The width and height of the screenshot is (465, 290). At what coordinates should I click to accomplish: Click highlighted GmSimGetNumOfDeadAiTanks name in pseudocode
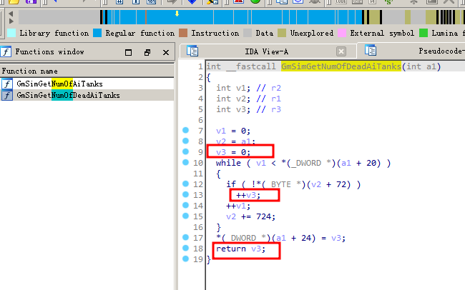(x=341, y=66)
